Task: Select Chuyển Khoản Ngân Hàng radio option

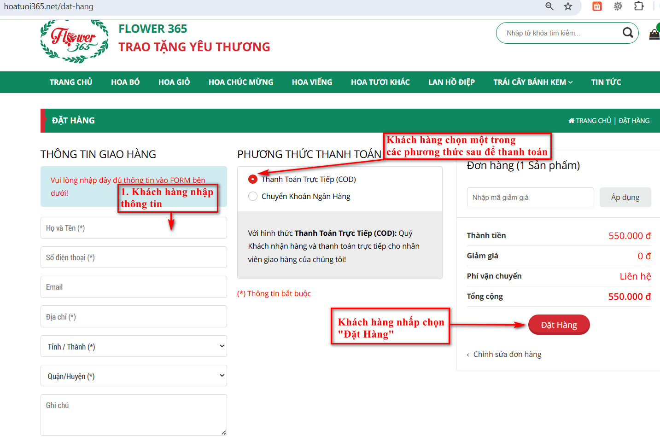Action: 253,196
